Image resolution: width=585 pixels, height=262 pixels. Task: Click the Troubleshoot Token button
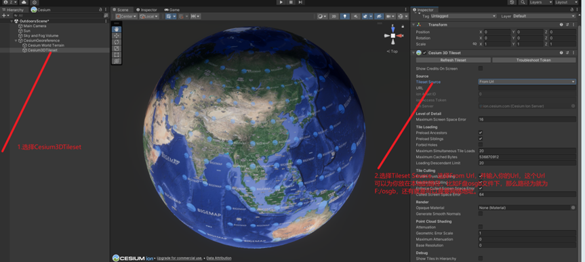click(534, 60)
